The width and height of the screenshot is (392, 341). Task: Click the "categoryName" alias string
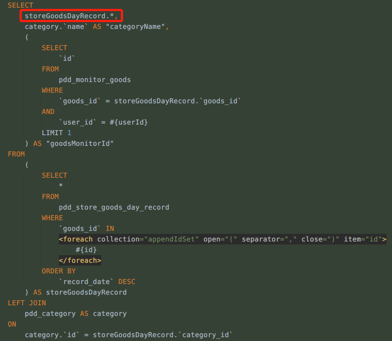(x=135, y=26)
